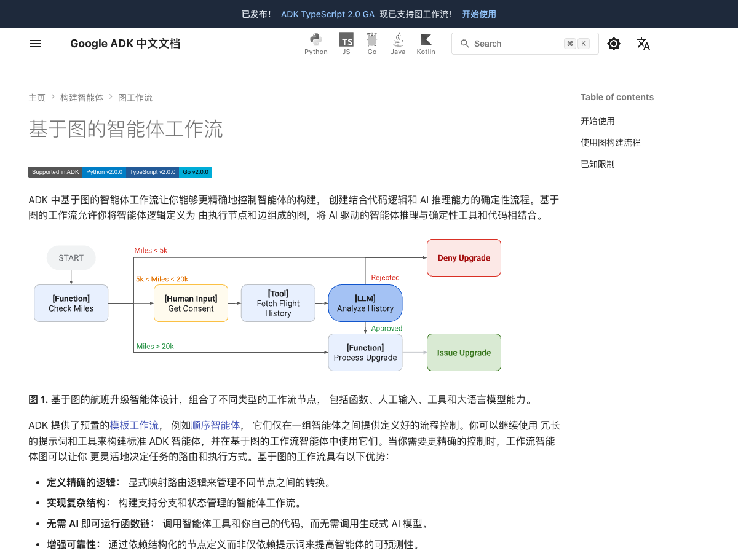The height and width of the screenshot is (553, 738).
Task: Click the Get Consent human input node
Action: click(191, 304)
